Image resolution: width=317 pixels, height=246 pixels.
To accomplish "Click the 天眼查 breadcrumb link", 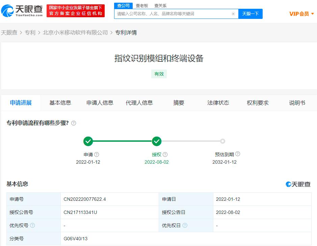I will coord(9,32).
